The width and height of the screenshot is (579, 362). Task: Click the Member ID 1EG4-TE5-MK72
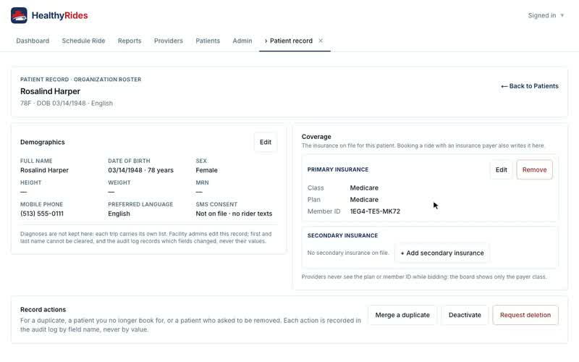coord(375,211)
